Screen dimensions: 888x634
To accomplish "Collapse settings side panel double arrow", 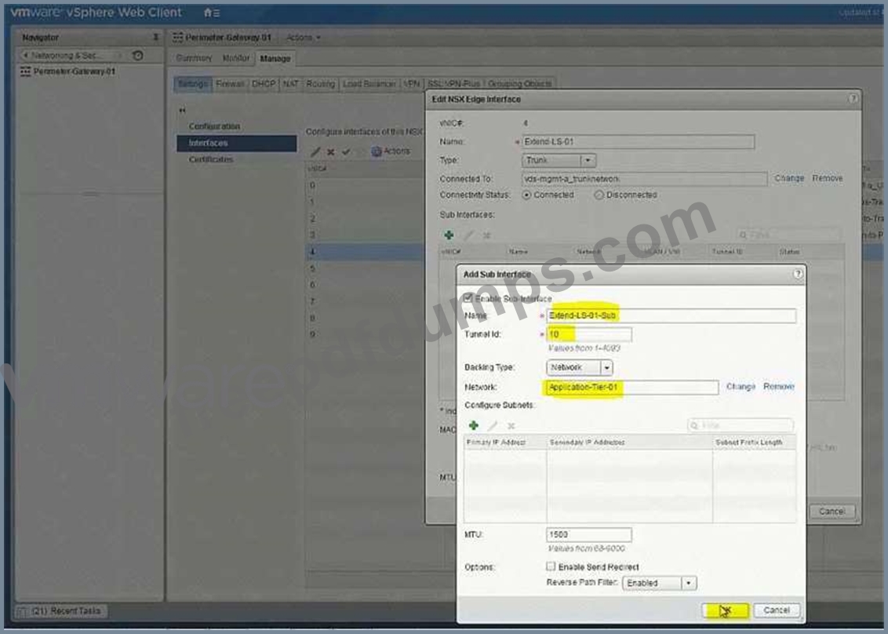I will [x=182, y=111].
